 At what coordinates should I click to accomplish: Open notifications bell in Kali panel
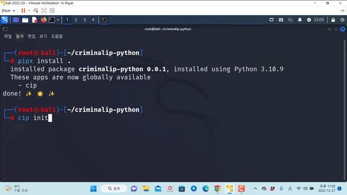(x=300, y=20)
